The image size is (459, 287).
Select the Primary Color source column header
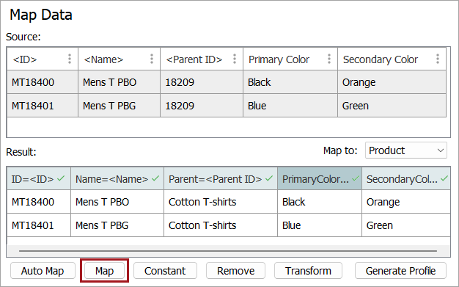click(290, 59)
